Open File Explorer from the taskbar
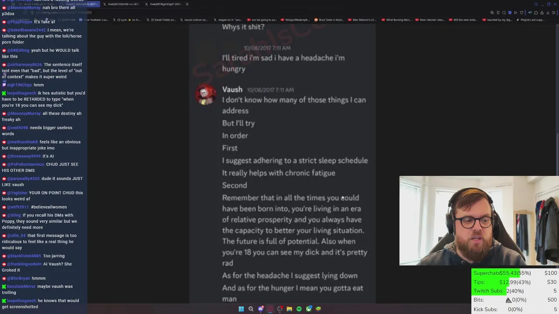 click(x=289, y=309)
